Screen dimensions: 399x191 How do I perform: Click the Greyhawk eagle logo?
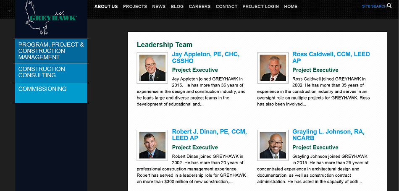pyautogui.click(x=51, y=18)
